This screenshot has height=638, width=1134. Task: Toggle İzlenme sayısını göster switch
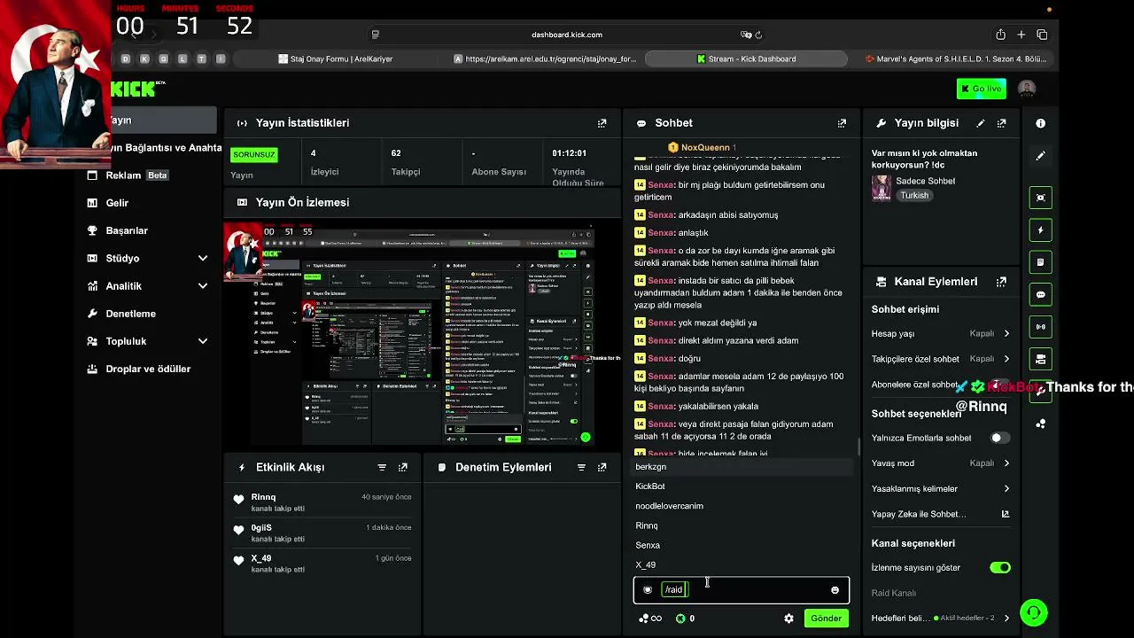1000,567
